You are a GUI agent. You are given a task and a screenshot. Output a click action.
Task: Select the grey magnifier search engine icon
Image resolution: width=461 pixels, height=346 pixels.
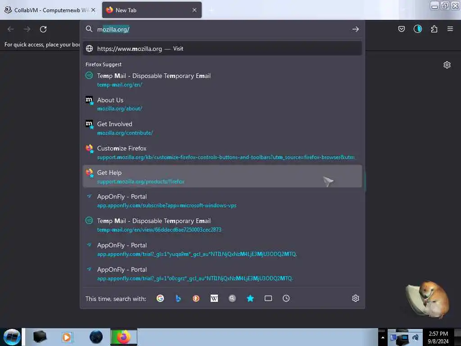232,298
